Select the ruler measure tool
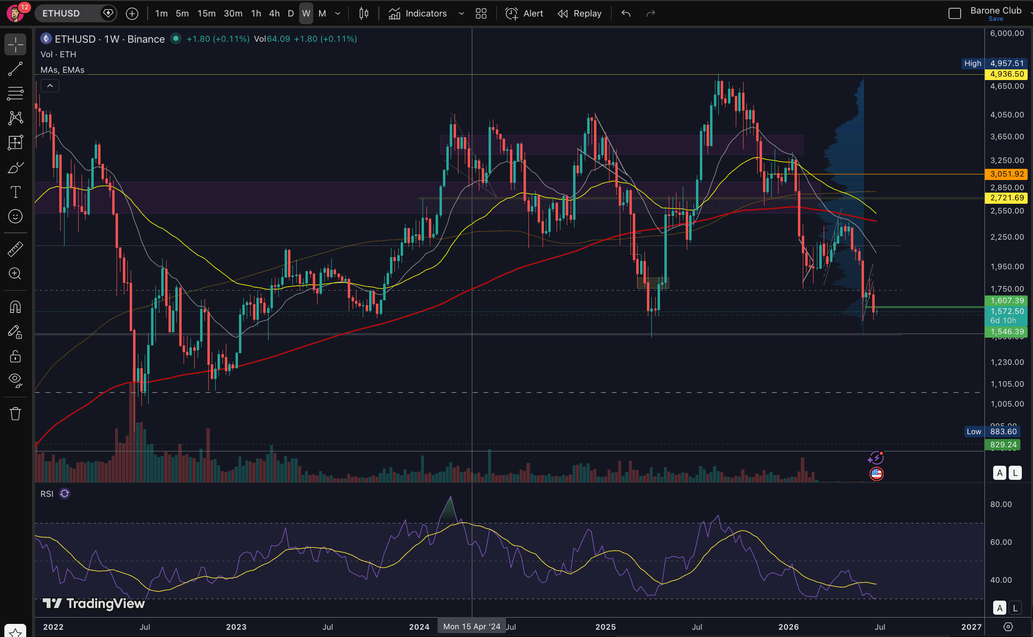This screenshot has height=637, width=1033. (x=16, y=249)
